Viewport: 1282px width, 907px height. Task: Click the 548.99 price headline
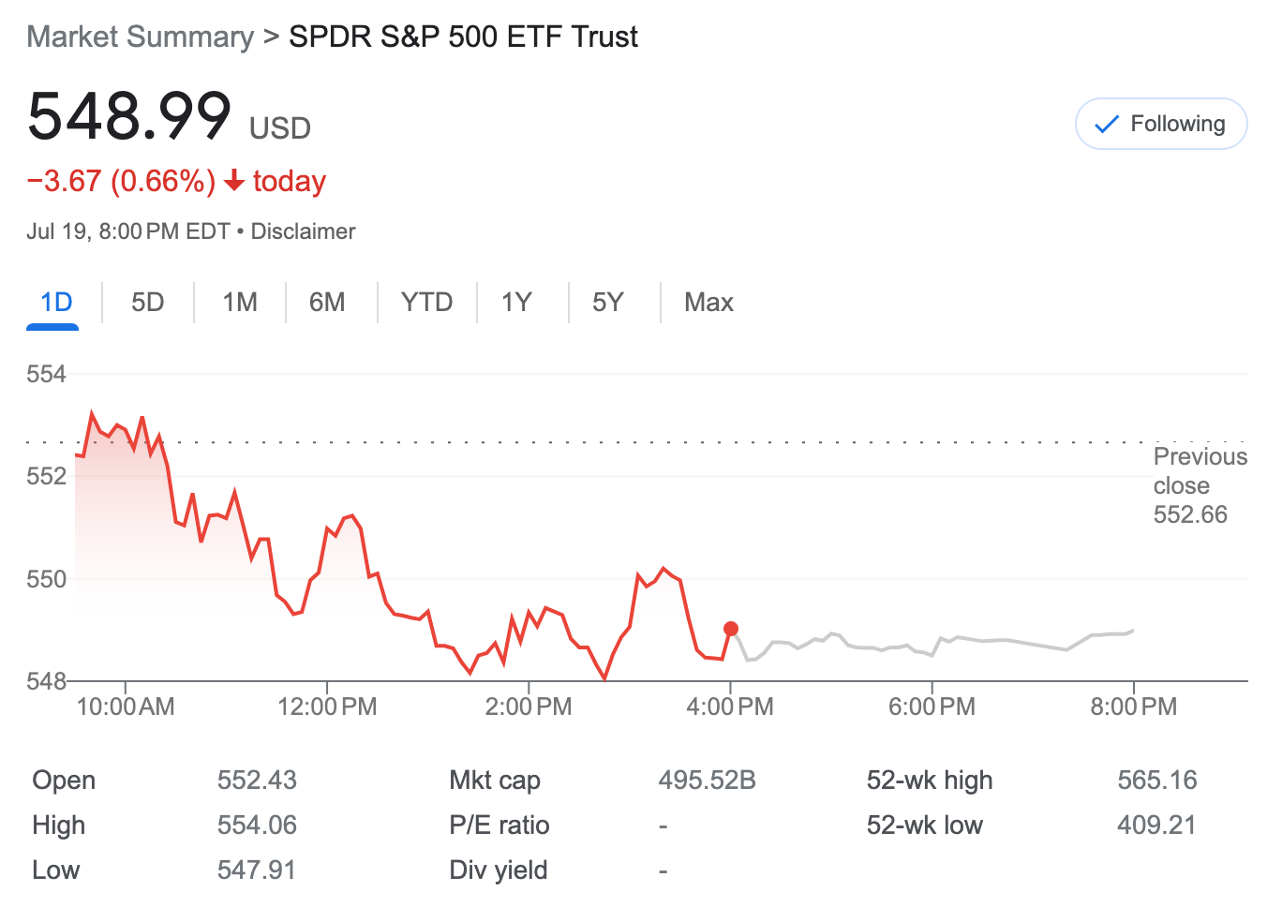coord(130,117)
